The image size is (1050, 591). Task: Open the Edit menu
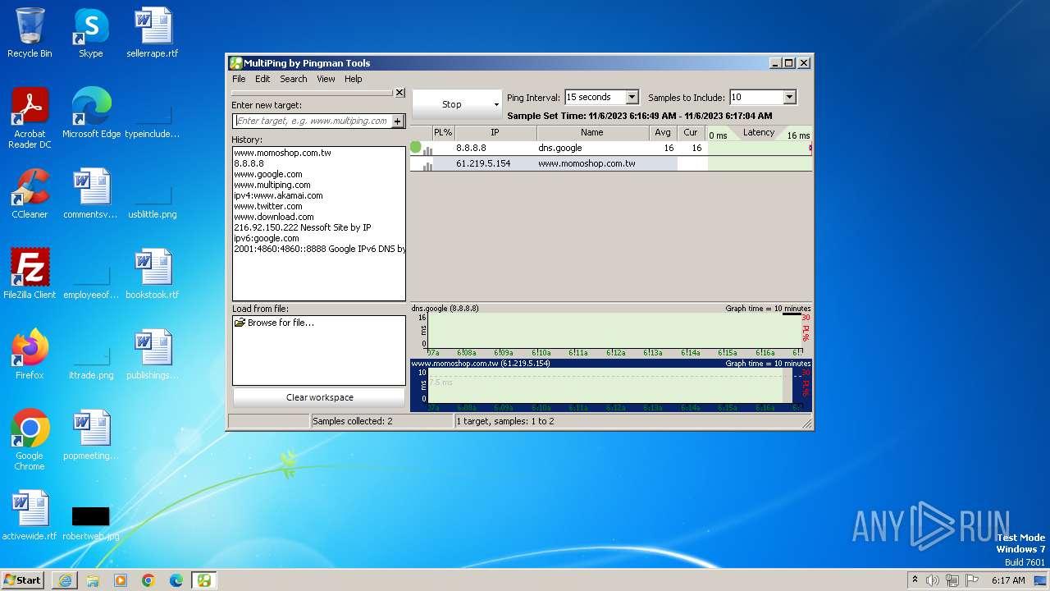[x=262, y=79]
